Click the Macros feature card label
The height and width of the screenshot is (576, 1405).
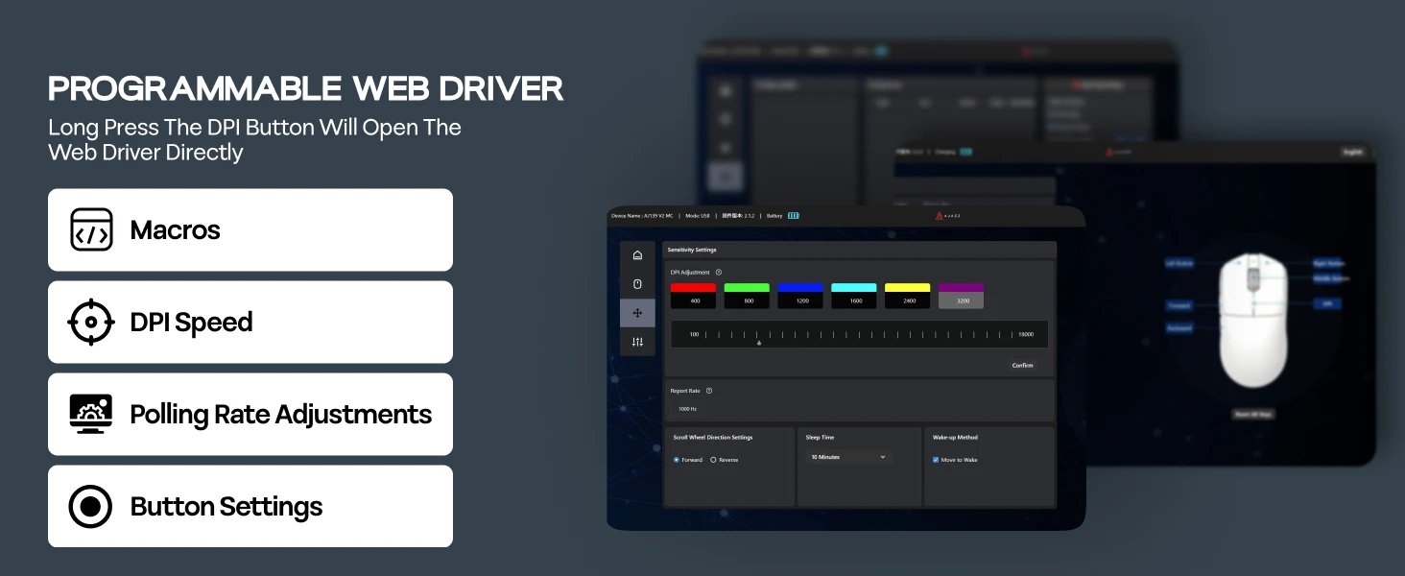(x=176, y=230)
